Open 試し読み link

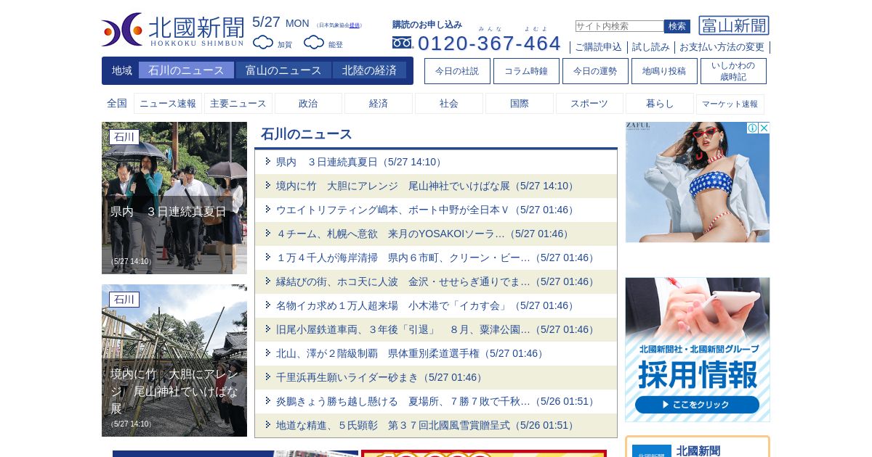point(651,47)
